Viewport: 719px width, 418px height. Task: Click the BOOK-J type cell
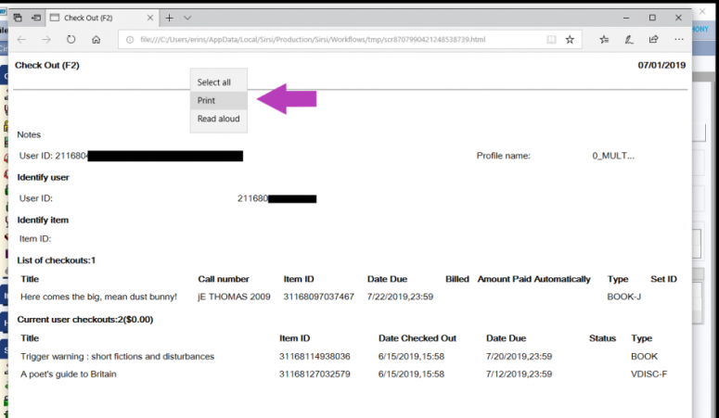[624, 297]
